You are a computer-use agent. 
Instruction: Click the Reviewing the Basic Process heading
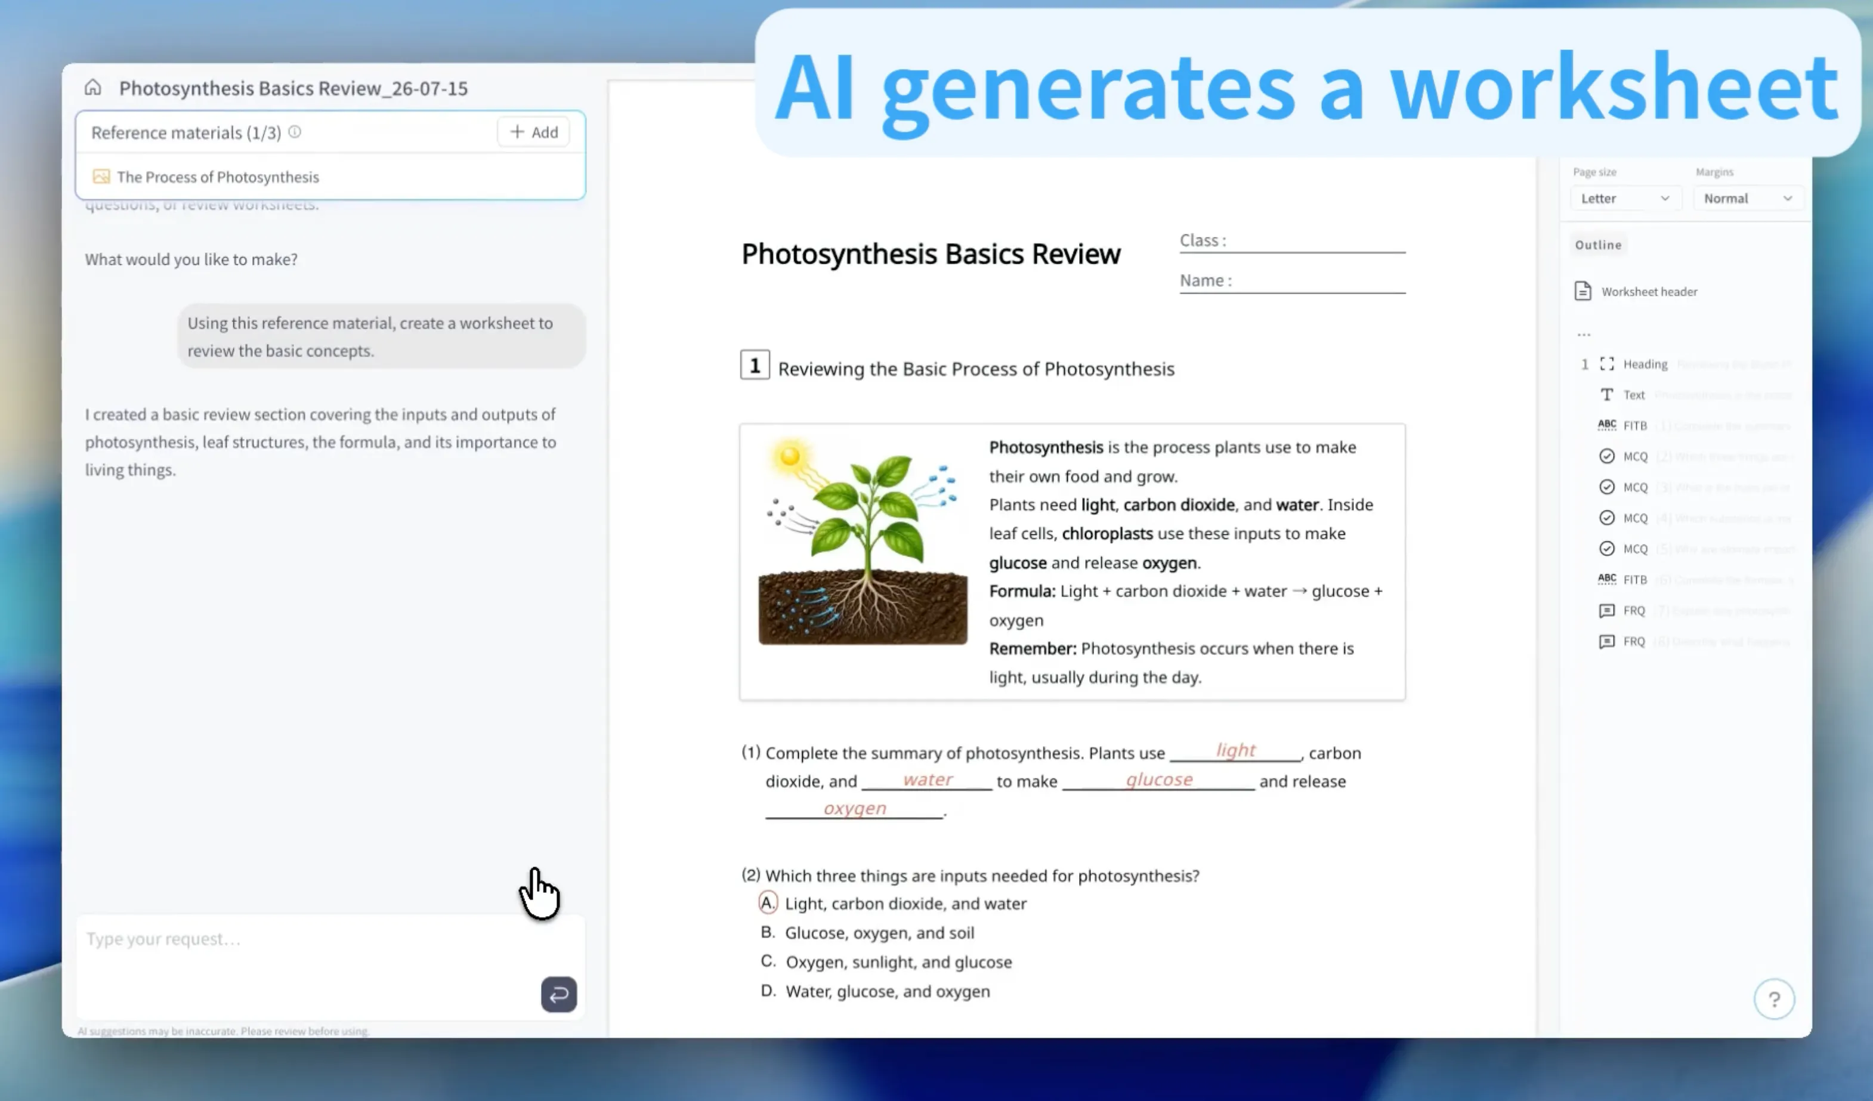976,369
